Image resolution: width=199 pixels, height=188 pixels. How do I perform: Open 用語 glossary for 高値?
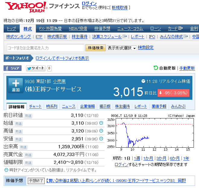[x=18, y=132]
